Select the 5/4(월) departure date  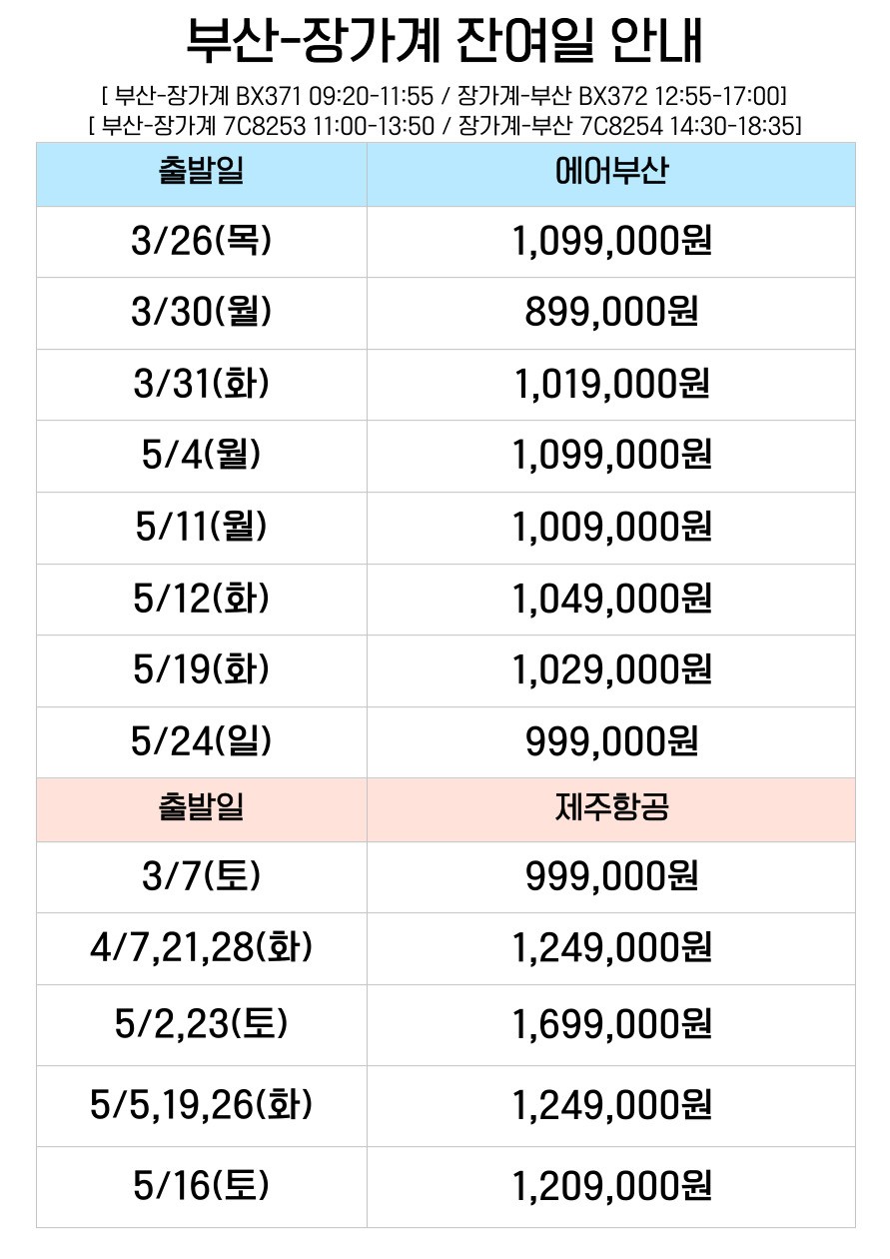[201, 456]
